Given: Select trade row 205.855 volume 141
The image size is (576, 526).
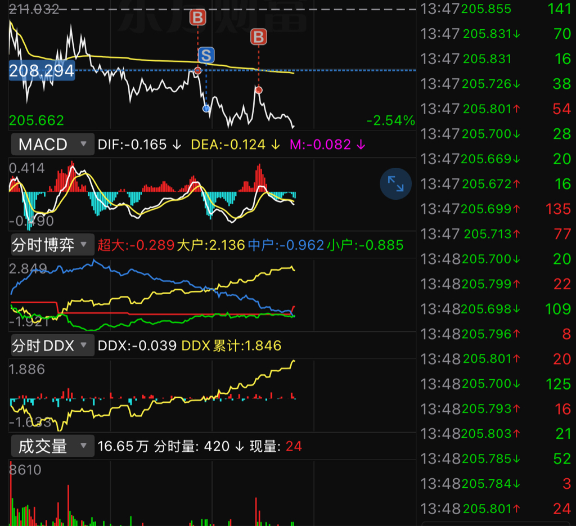Looking at the screenshot, I should [x=496, y=9].
